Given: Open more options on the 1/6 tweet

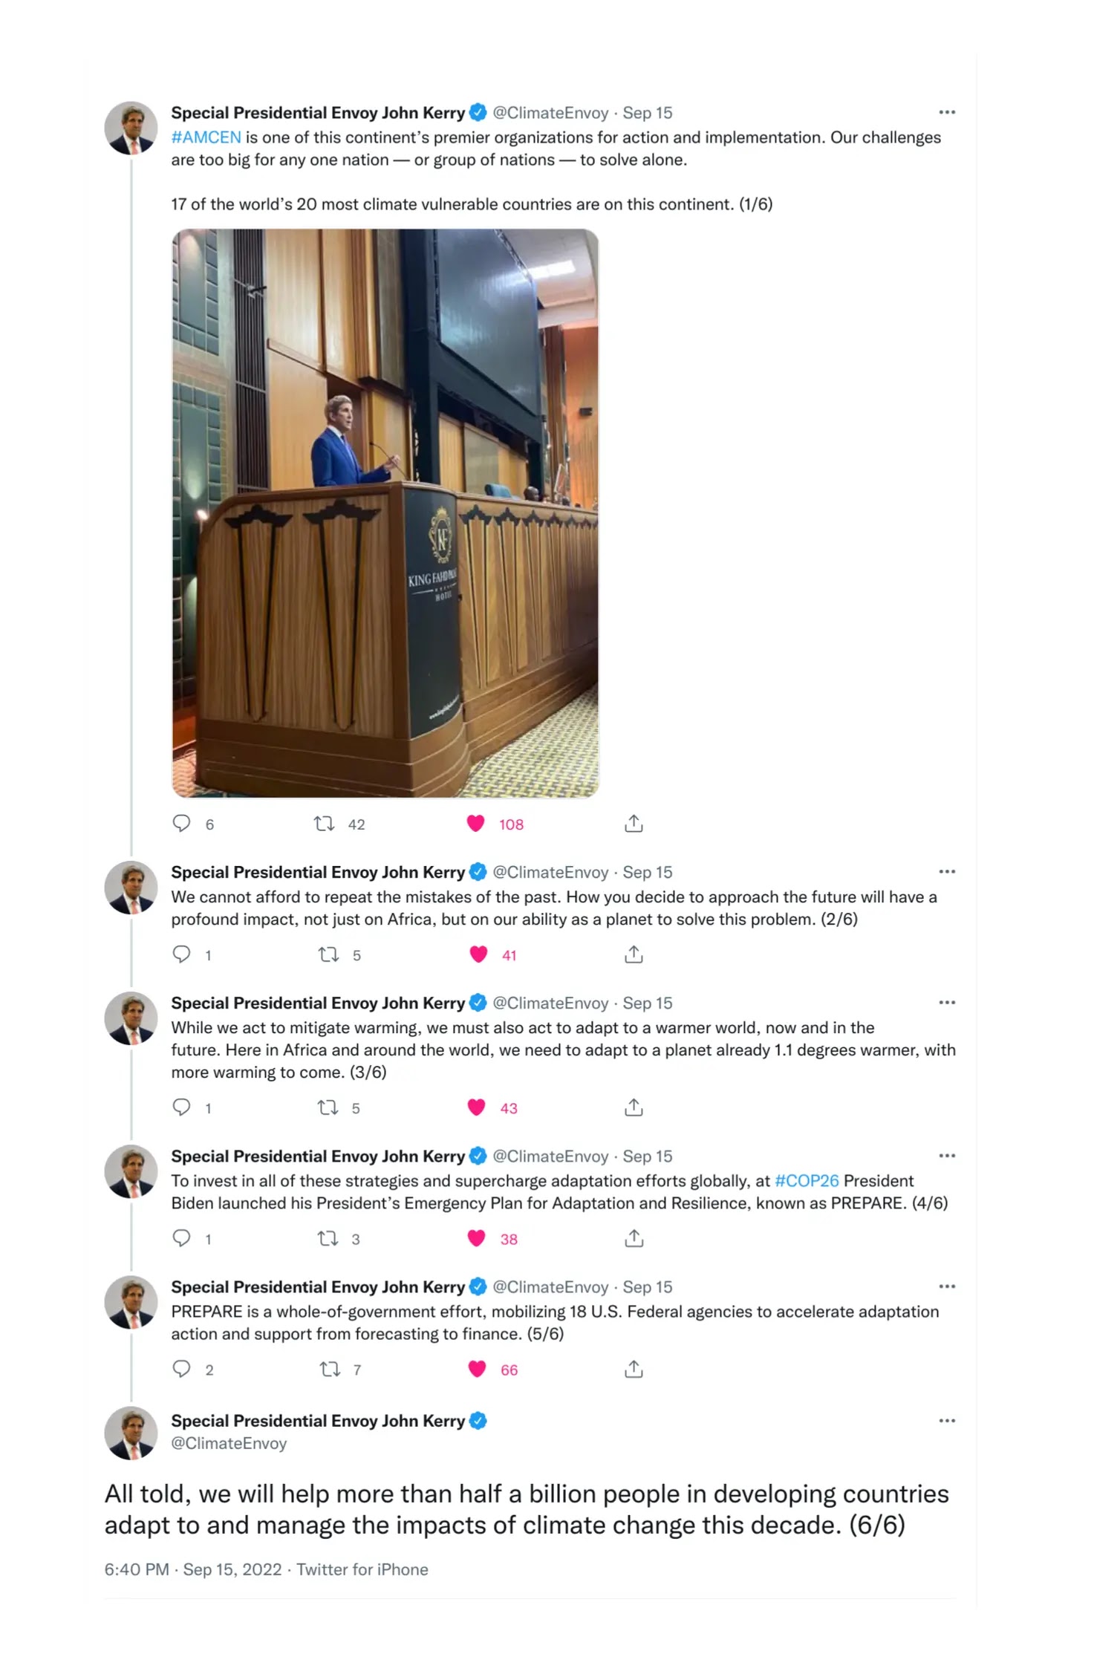Looking at the screenshot, I should point(947,112).
